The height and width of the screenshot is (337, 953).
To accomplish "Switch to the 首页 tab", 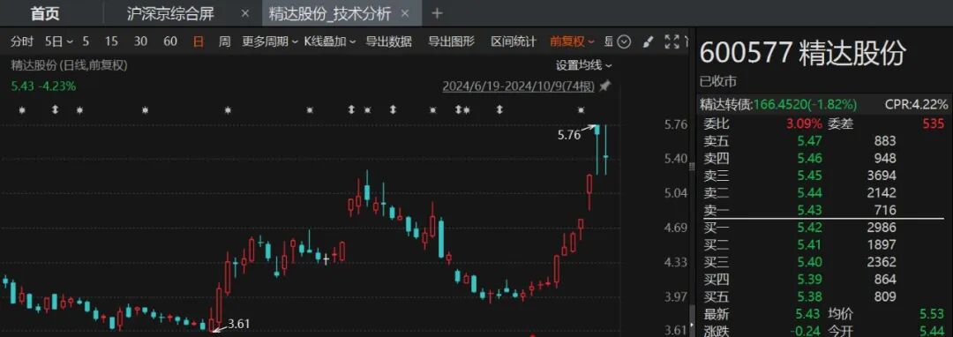I will pyautogui.click(x=46, y=13).
